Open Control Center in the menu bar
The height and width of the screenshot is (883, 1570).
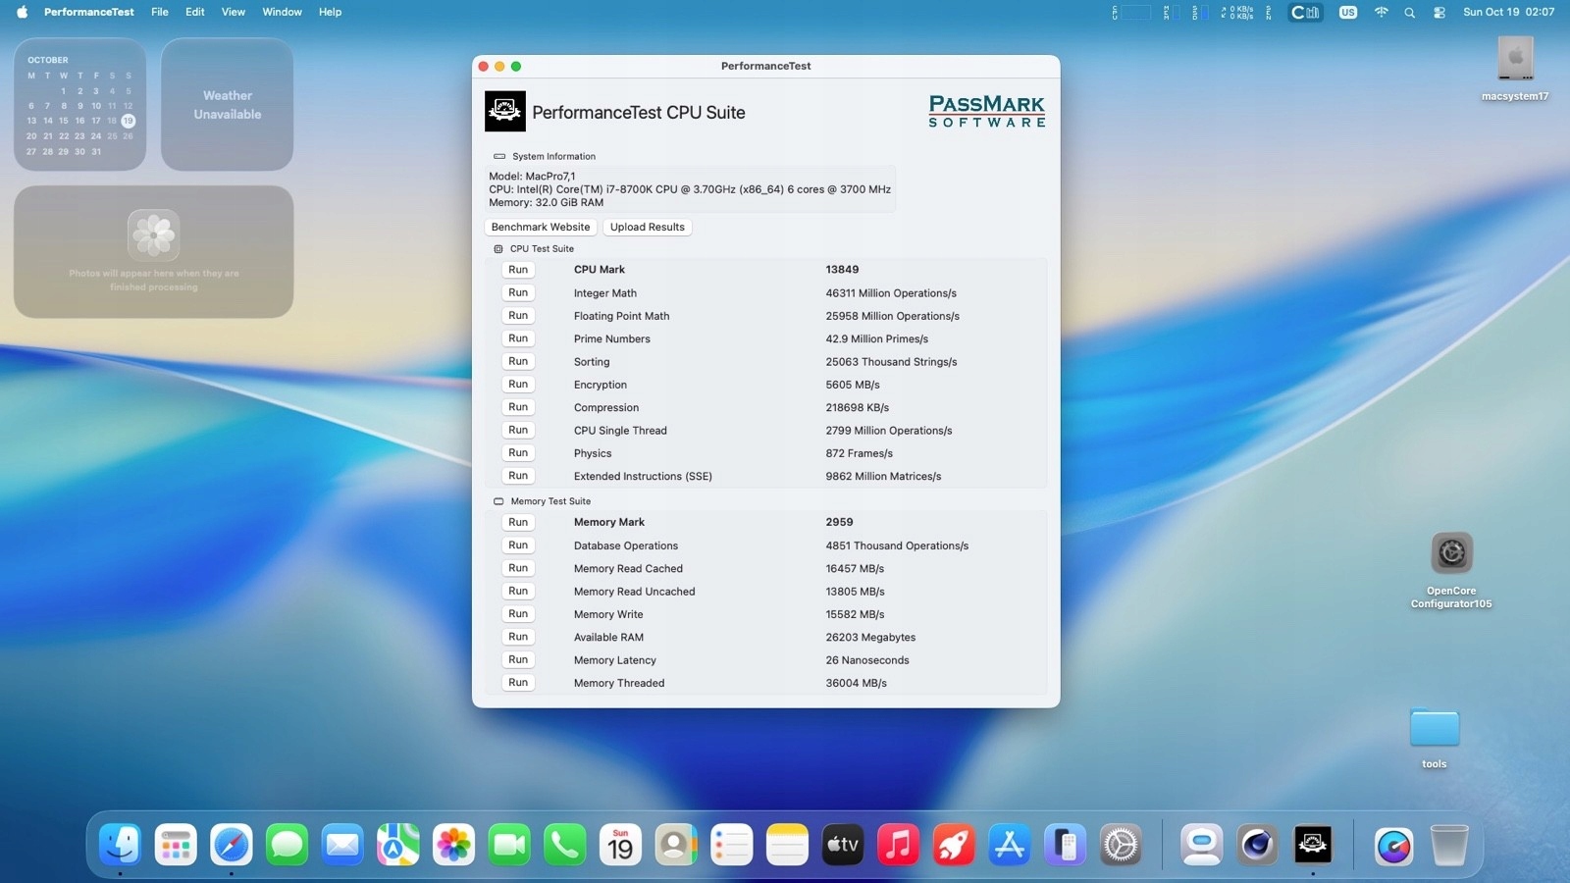coord(1439,13)
